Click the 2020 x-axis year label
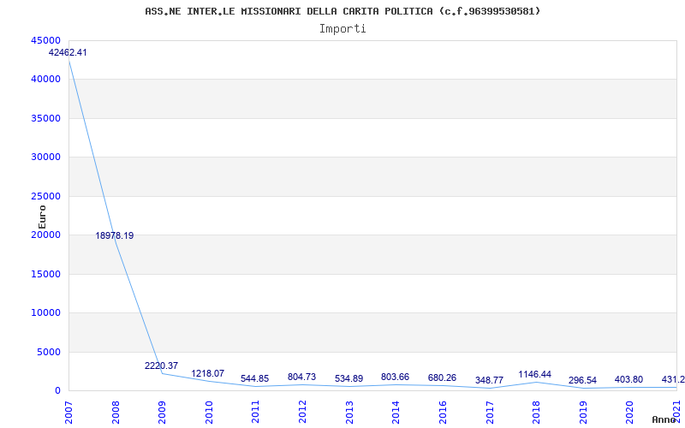685x428 pixels. (x=629, y=412)
